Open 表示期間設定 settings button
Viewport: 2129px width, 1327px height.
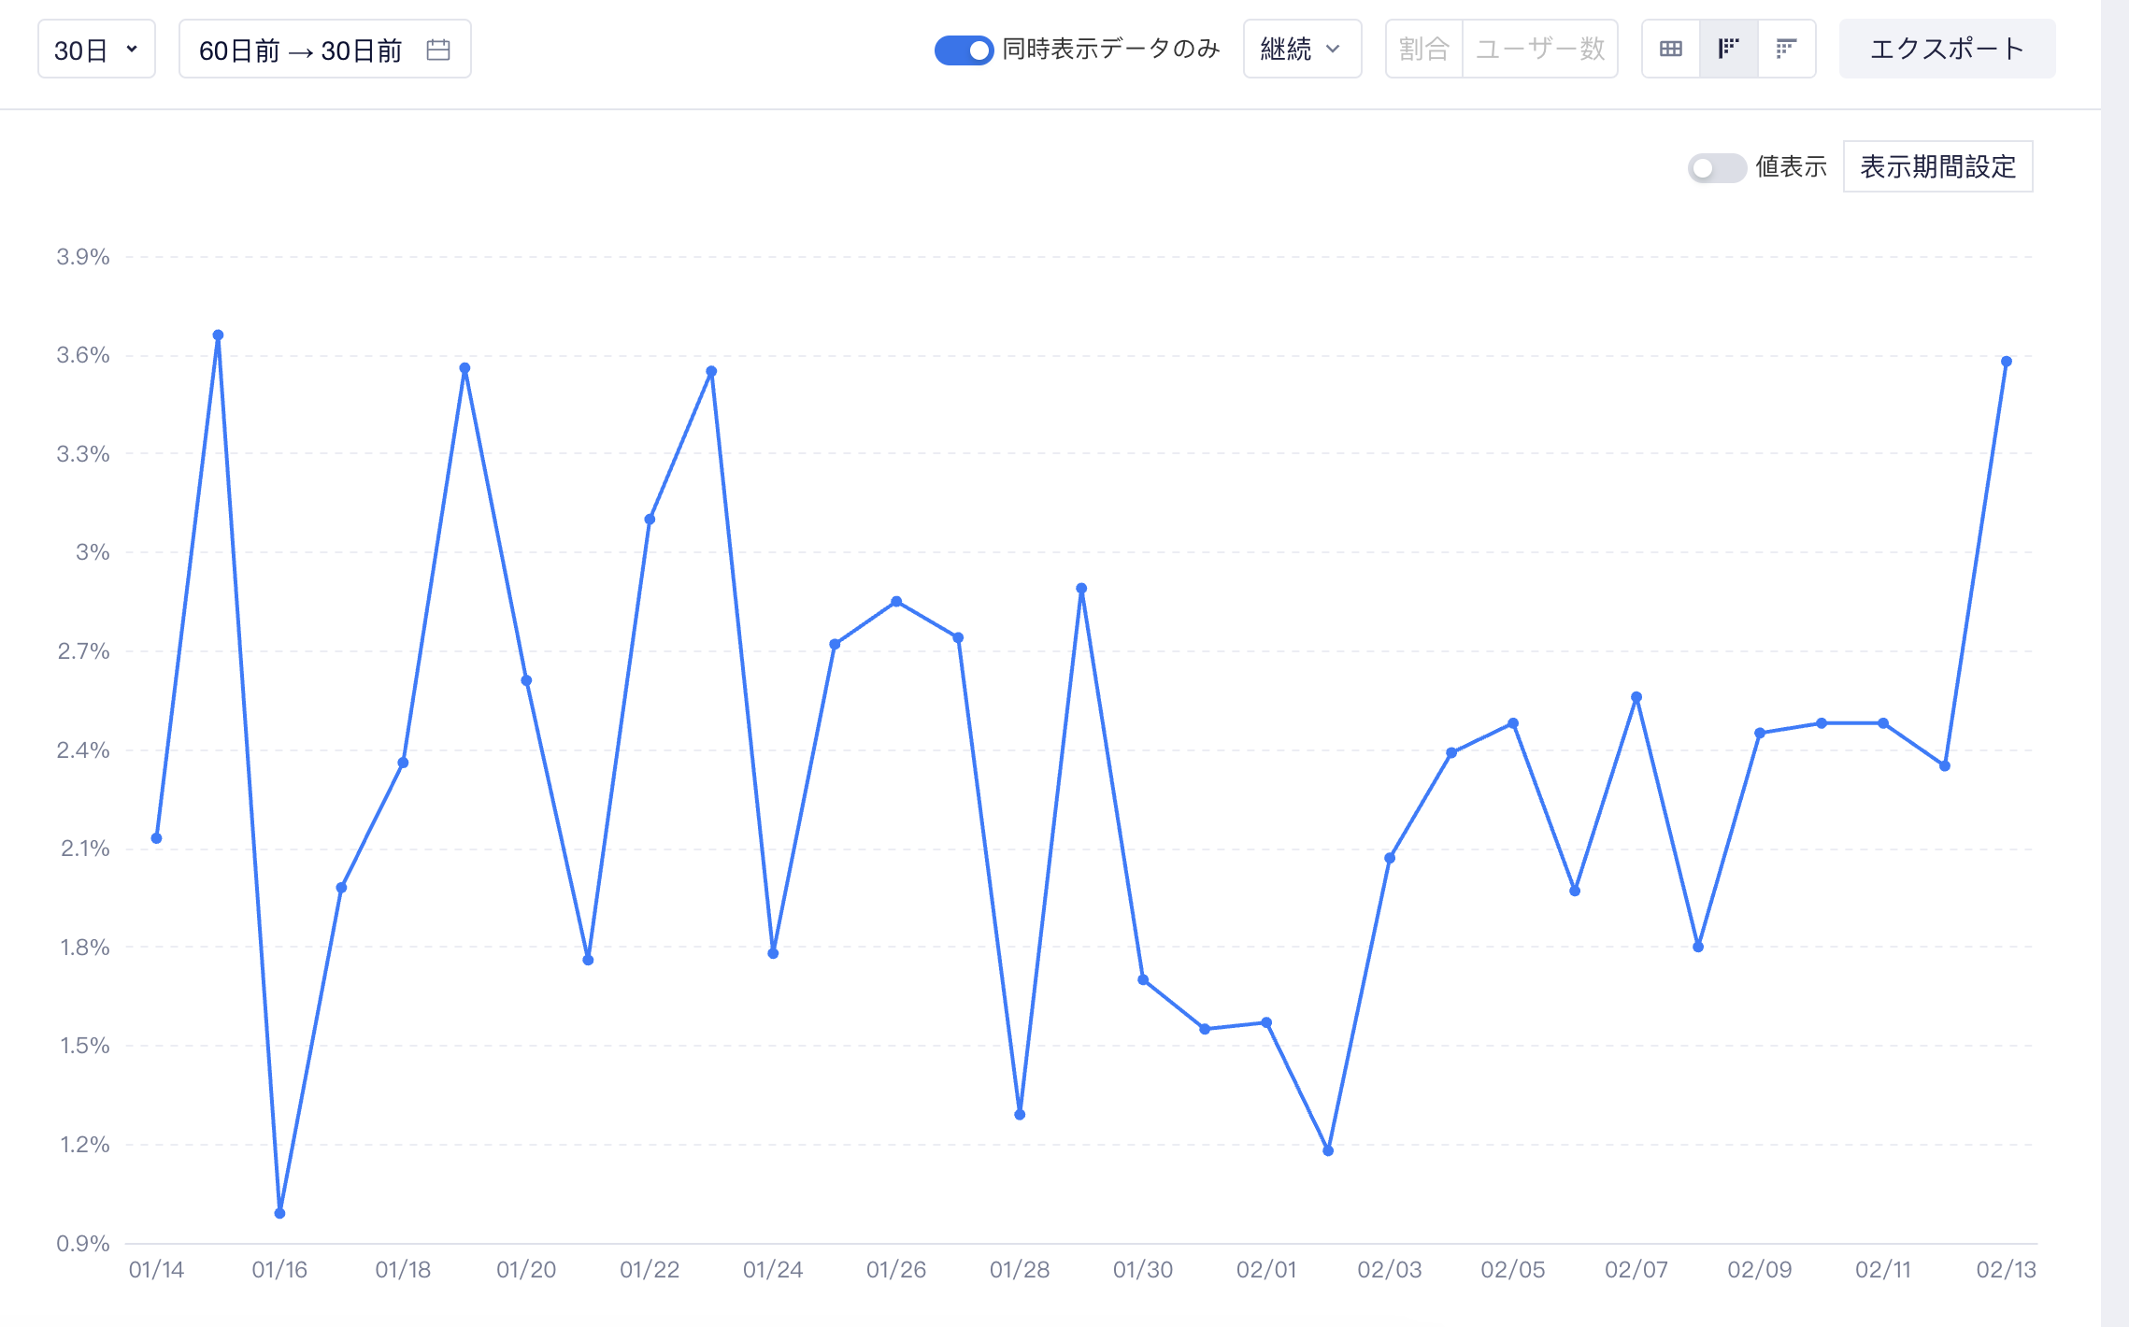click(x=1937, y=166)
